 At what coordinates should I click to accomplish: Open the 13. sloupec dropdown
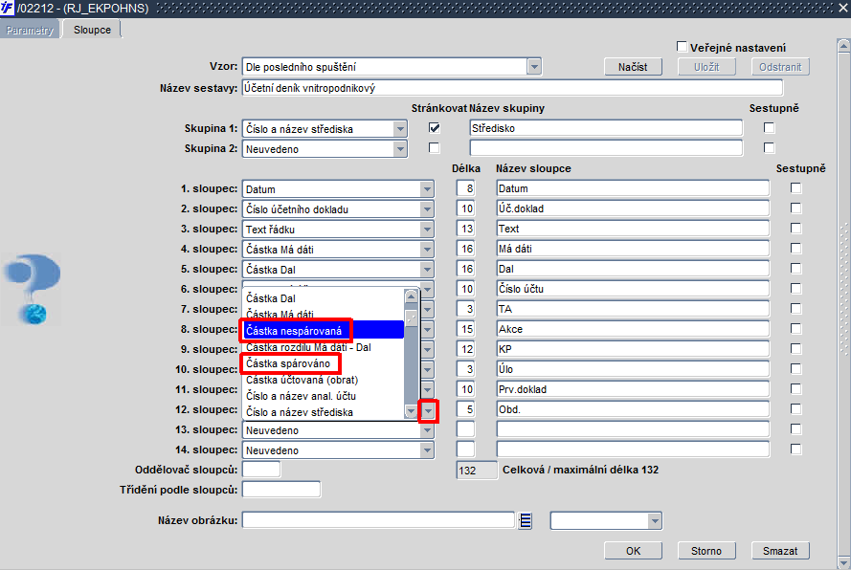pyautogui.click(x=427, y=430)
